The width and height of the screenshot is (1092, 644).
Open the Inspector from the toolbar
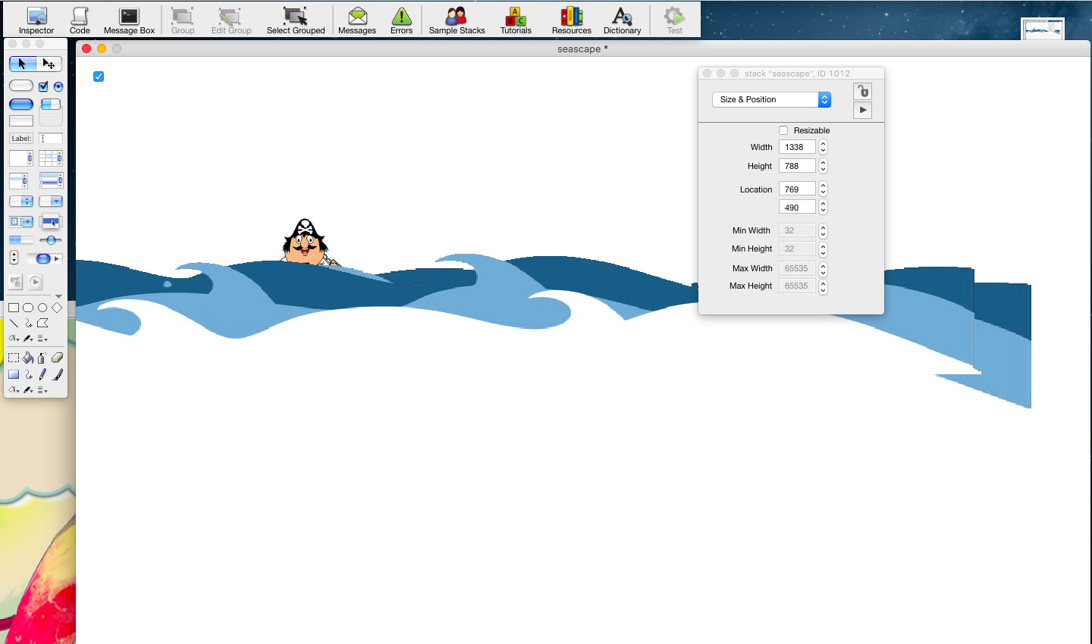point(36,20)
